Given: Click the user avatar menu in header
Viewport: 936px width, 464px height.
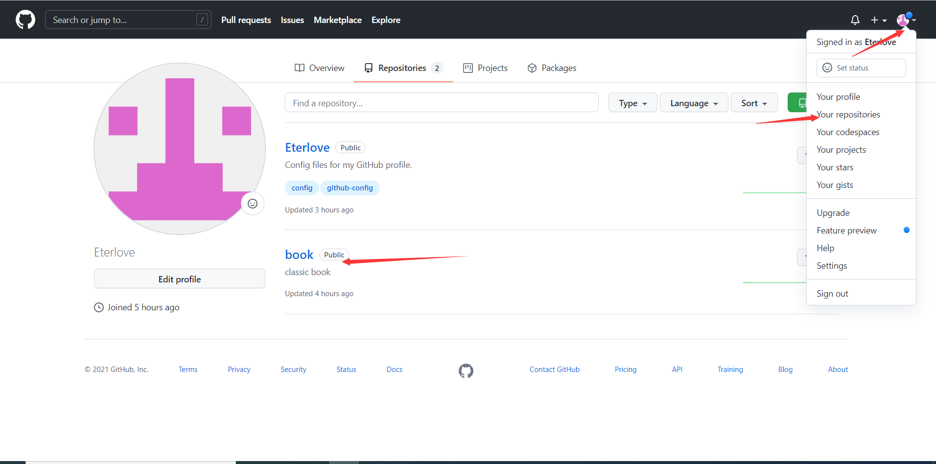Looking at the screenshot, I should pos(906,20).
